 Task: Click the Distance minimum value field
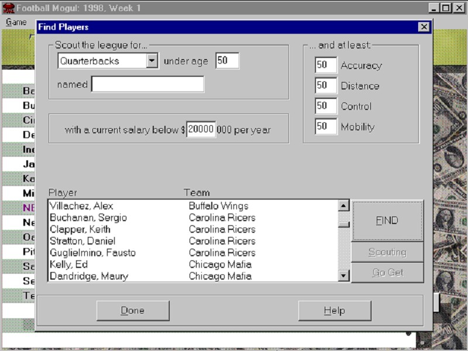click(325, 86)
